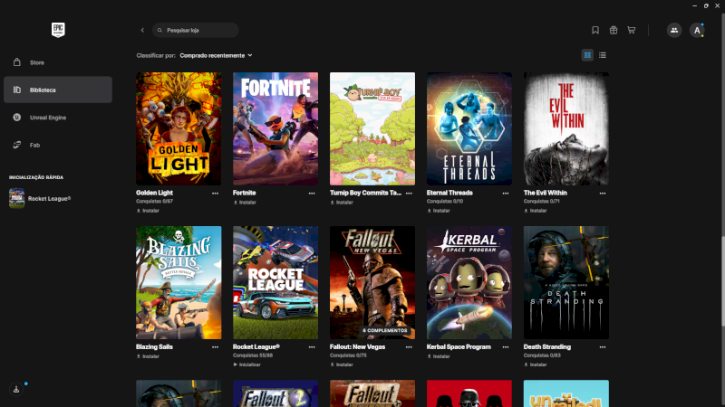Open the friends list icon
Viewport: 725px width, 407px height.
point(674,30)
